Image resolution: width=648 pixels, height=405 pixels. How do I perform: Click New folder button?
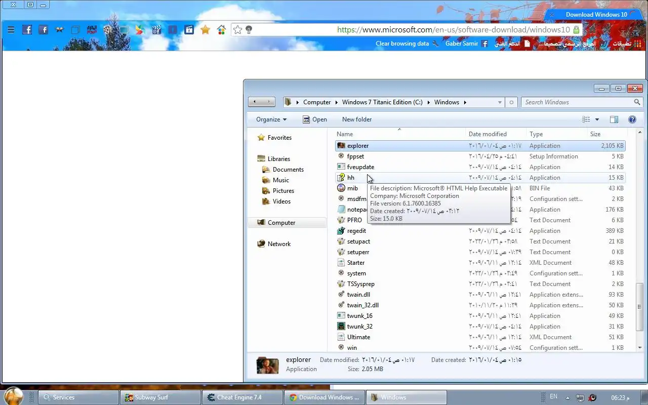coord(357,119)
